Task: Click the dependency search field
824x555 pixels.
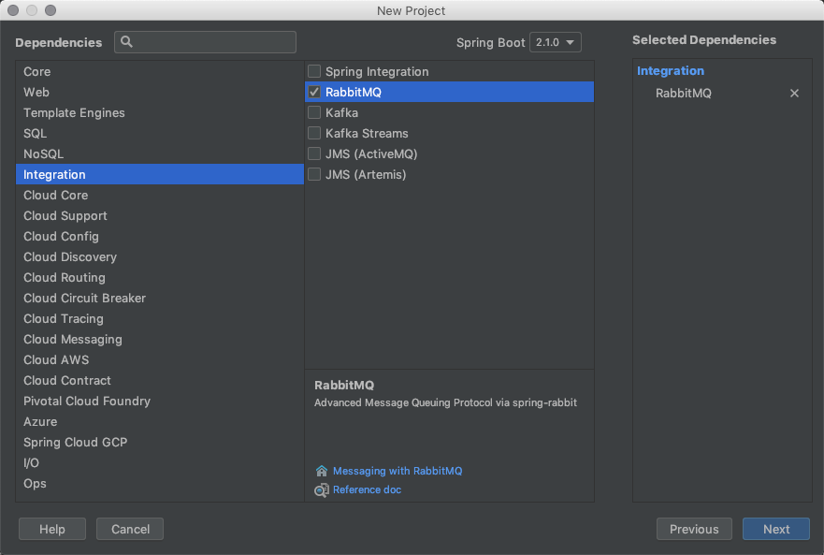Action: [206, 42]
